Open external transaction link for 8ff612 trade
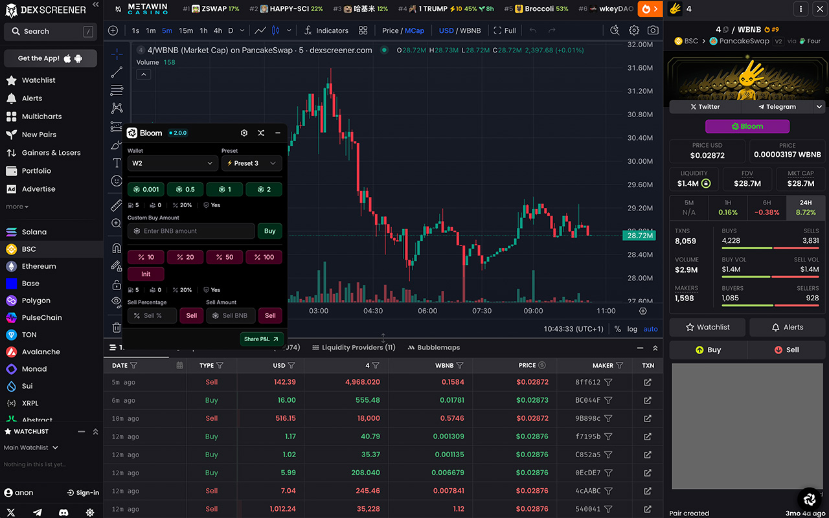 tap(648, 382)
